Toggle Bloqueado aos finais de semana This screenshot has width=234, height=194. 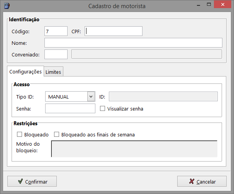pyautogui.click(x=56, y=134)
